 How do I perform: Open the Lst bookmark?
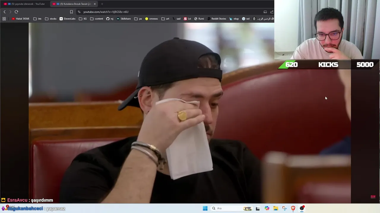coord(187,19)
